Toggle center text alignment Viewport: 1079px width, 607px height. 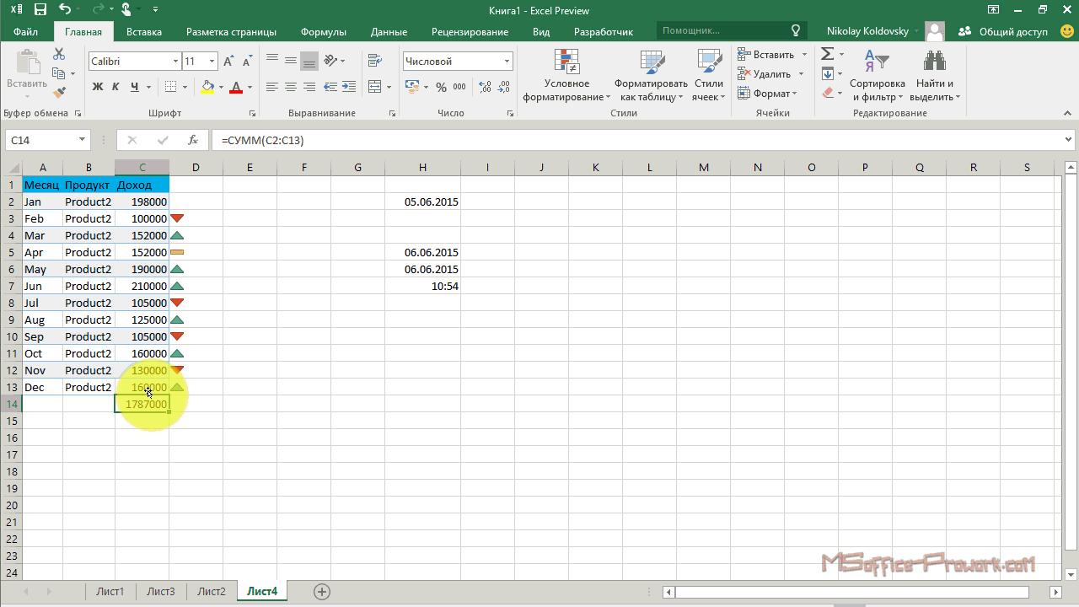coord(290,87)
